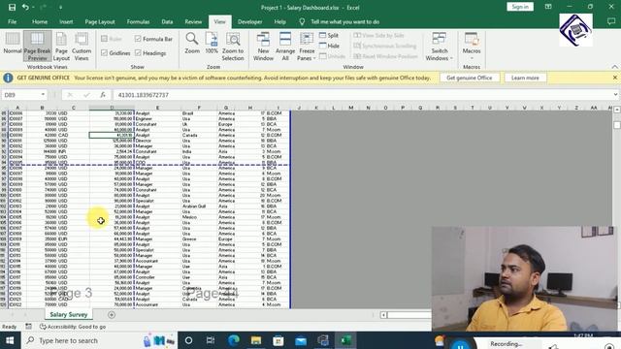Click Tell me what you want to do

click(x=345, y=21)
